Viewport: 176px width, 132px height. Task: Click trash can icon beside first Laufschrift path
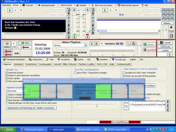pyautogui.click(x=168, y=101)
